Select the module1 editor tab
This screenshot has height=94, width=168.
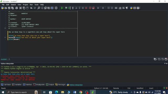4,59
